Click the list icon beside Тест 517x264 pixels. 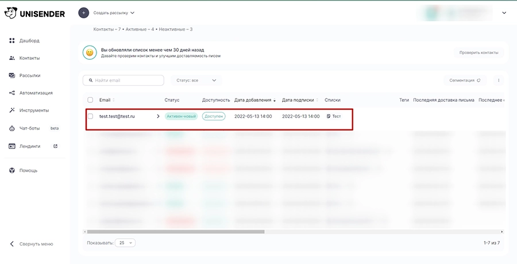(329, 116)
